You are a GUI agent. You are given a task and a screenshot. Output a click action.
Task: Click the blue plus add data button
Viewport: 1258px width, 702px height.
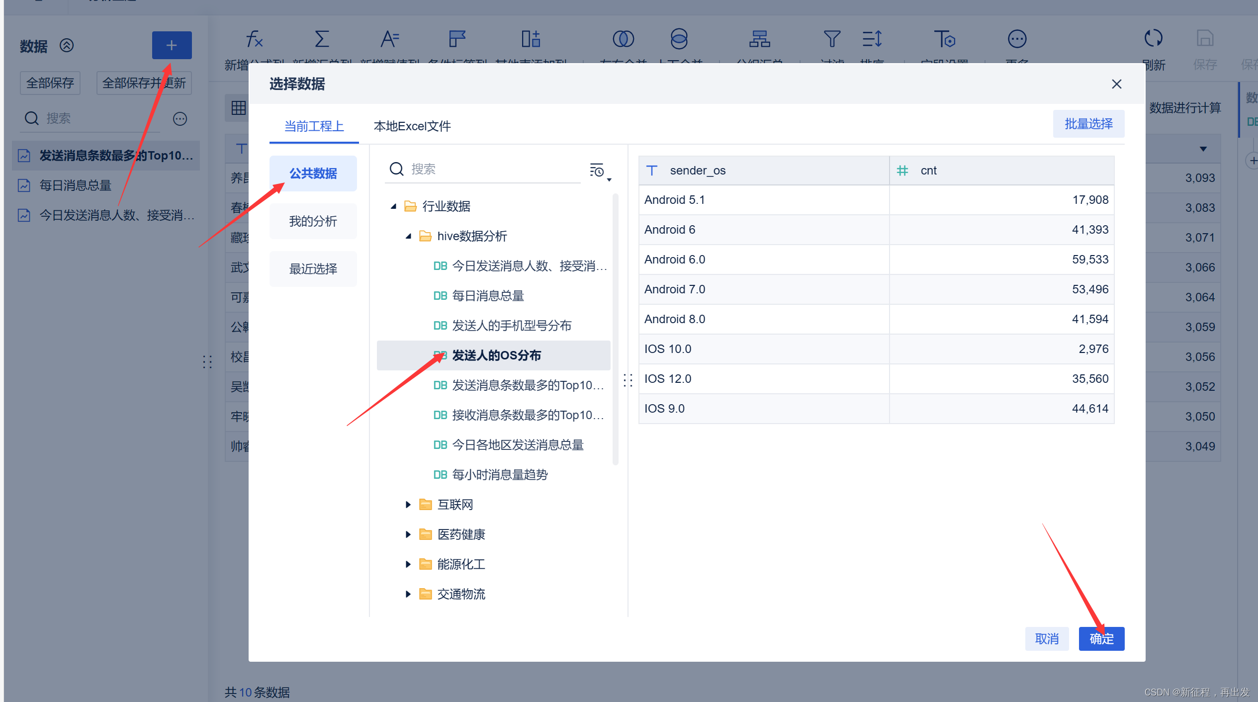(172, 45)
